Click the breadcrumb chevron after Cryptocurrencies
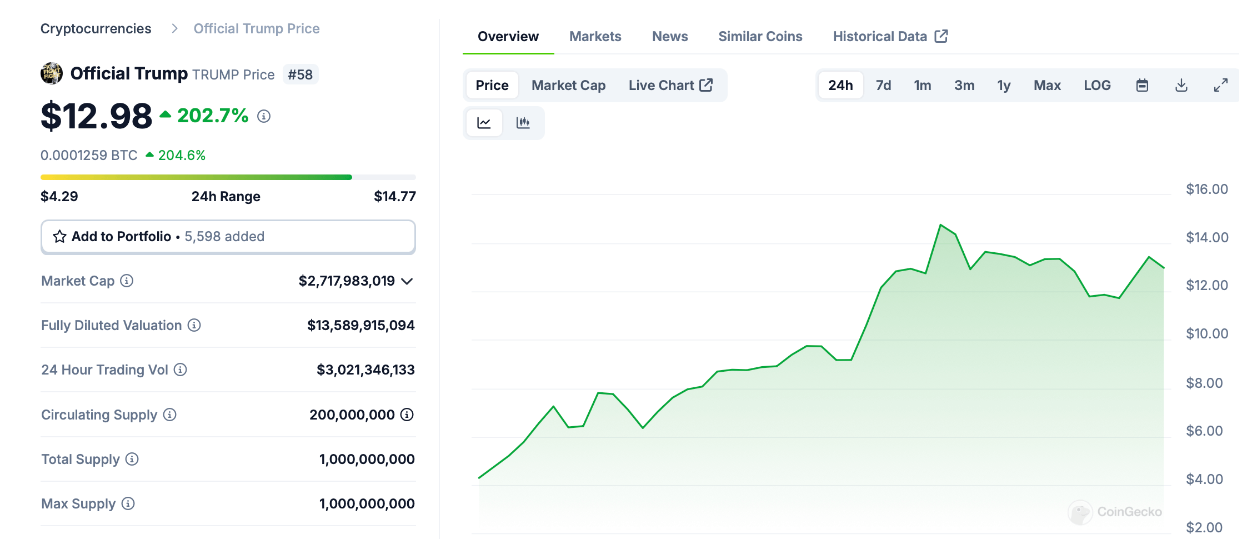1252x539 pixels. pyautogui.click(x=174, y=29)
